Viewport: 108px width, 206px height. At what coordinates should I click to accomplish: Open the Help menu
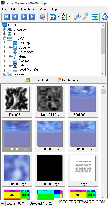click(x=54, y=9)
